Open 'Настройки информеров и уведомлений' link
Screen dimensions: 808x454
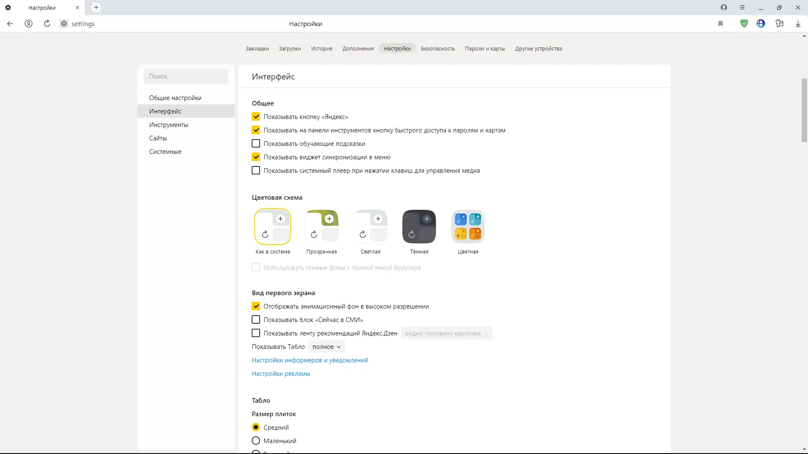click(x=310, y=360)
